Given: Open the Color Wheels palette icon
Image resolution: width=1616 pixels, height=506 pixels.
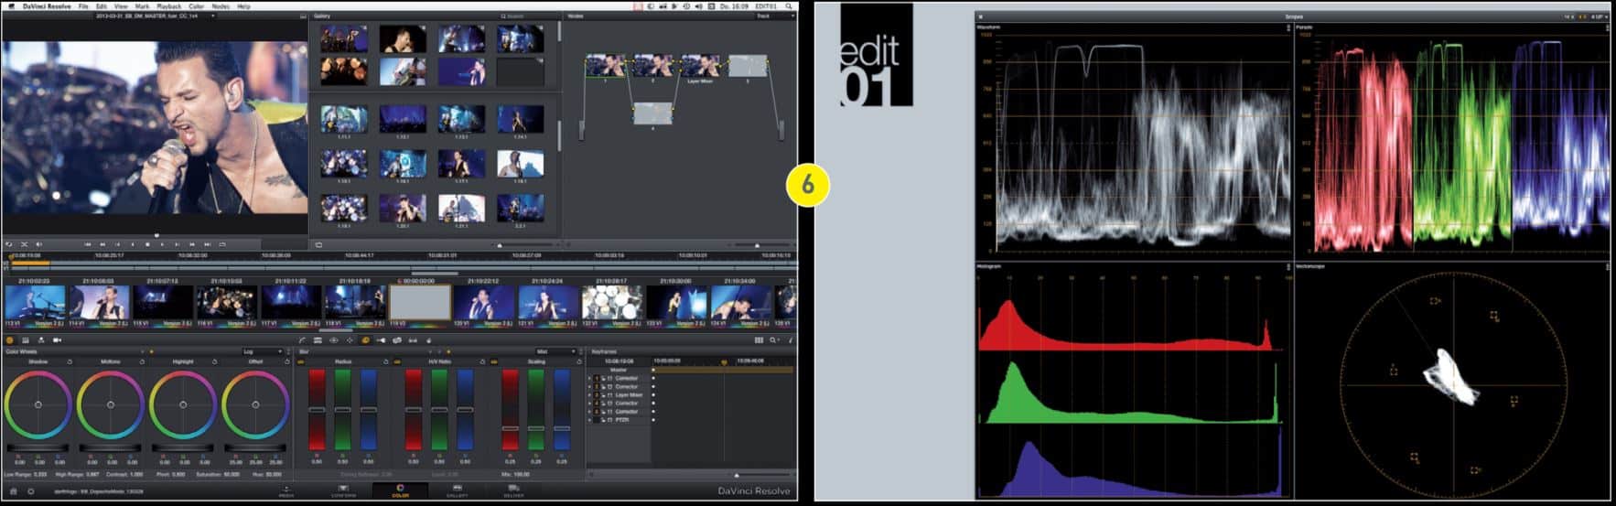Looking at the screenshot, I should [x=10, y=340].
